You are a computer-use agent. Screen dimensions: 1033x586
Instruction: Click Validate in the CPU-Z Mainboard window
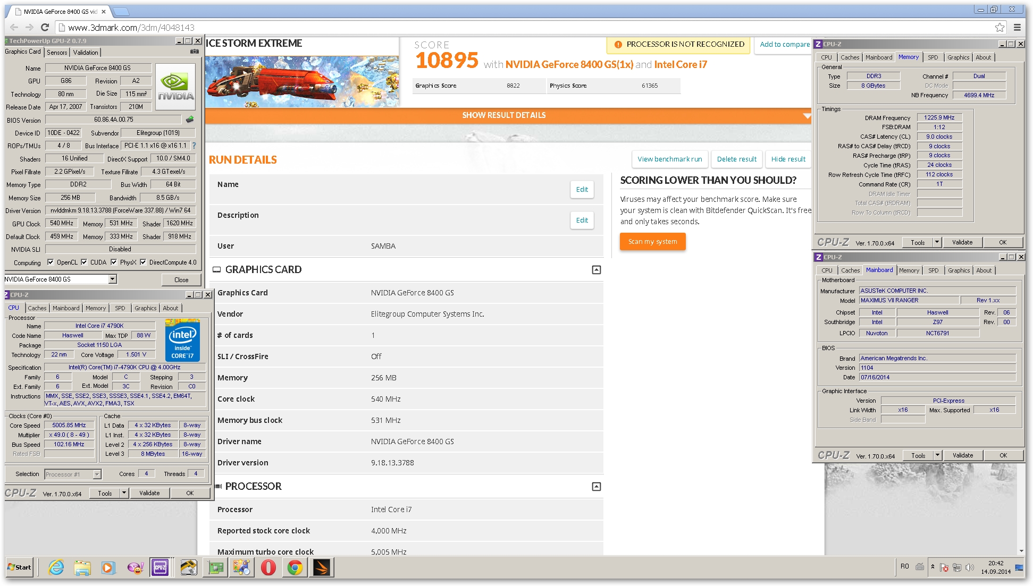(963, 455)
